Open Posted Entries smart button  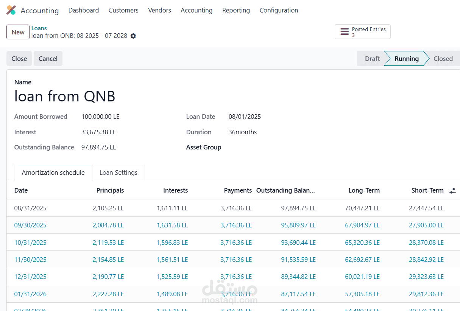click(362, 32)
